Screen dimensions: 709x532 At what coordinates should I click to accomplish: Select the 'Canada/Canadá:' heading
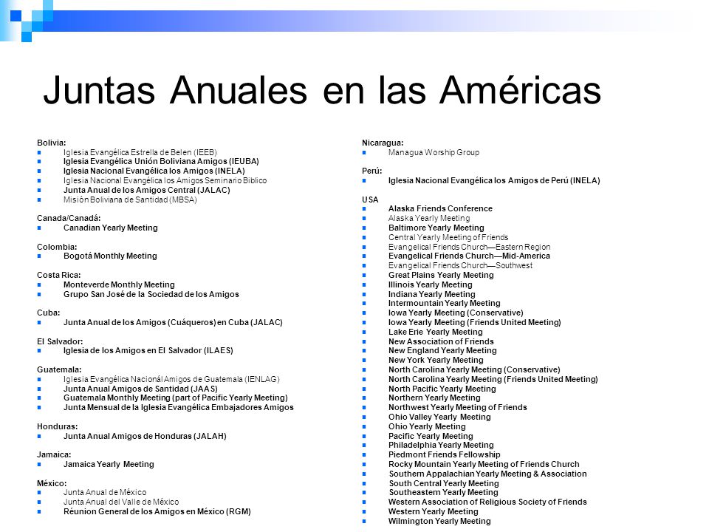tap(69, 218)
